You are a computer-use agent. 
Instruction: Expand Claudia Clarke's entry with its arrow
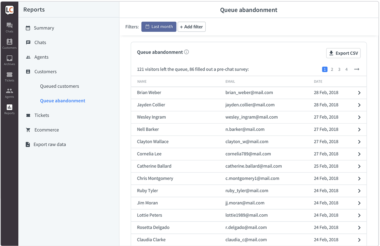(x=359, y=240)
